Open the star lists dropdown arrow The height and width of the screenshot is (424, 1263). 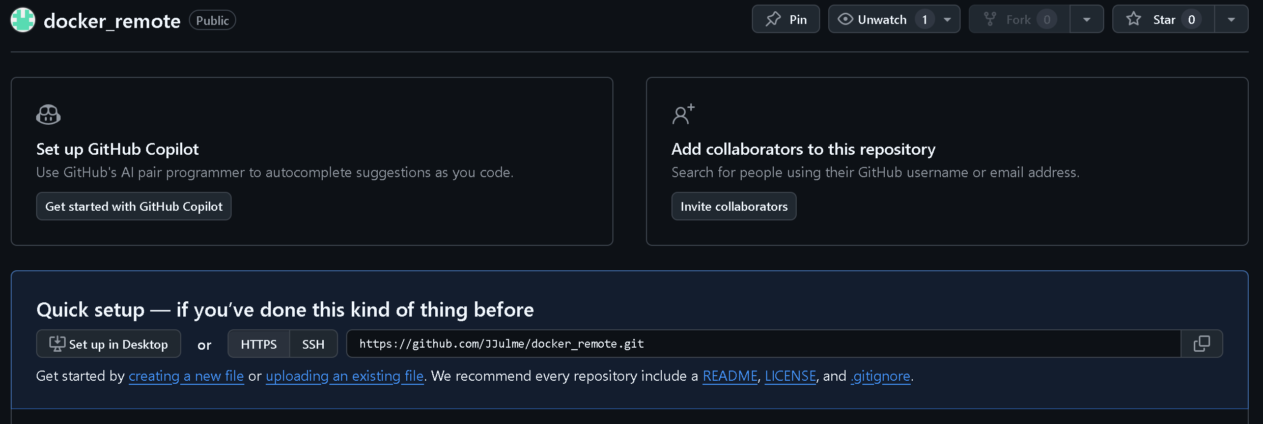click(1231, 19)
